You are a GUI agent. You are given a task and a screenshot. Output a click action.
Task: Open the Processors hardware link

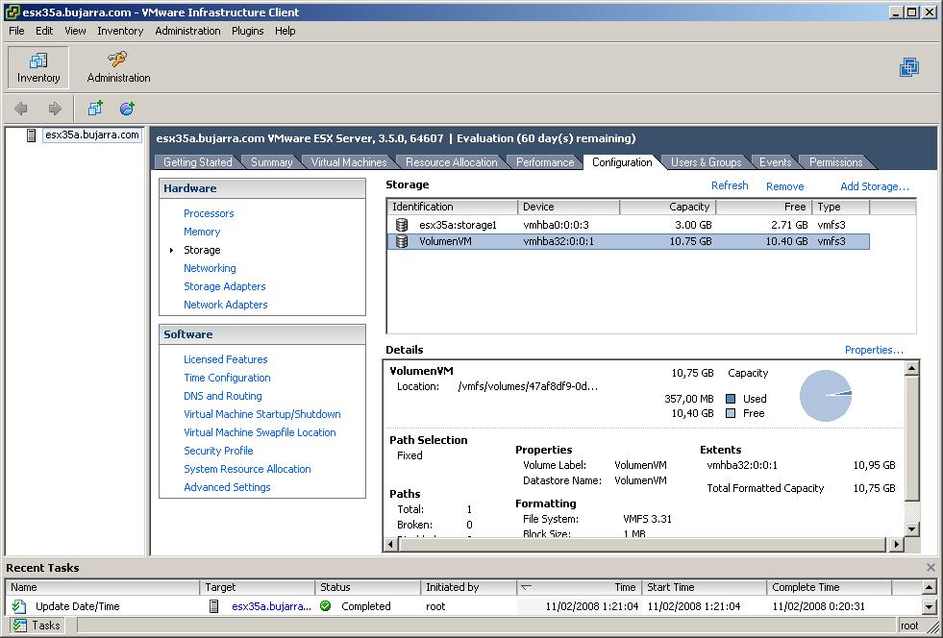209,213
